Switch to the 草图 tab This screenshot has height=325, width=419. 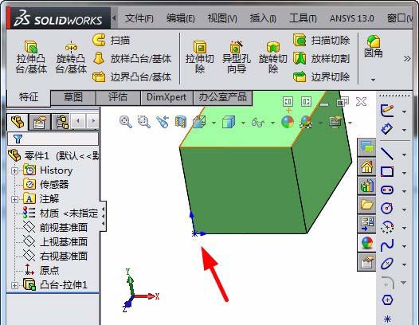point(73,97)
